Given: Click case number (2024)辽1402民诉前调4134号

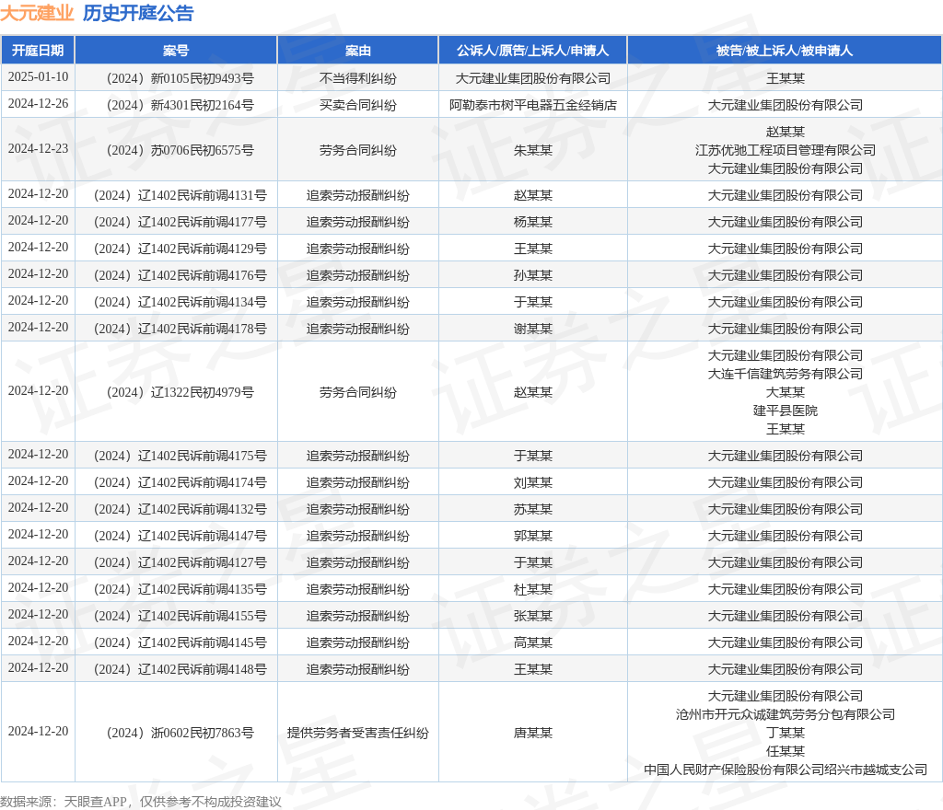Looking at the screenshot, I should coord(180,302).
